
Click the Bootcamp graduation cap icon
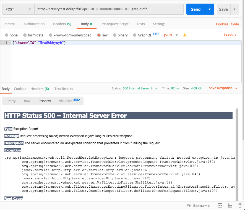pyautogui.click(x=188, y=206)
